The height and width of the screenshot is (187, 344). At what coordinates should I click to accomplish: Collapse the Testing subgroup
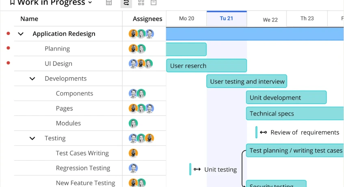pyautogui.click(x=32, y=138)
